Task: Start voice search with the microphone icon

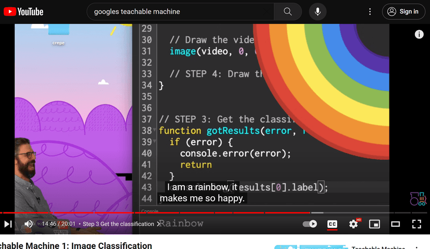Action: (317, 11)
